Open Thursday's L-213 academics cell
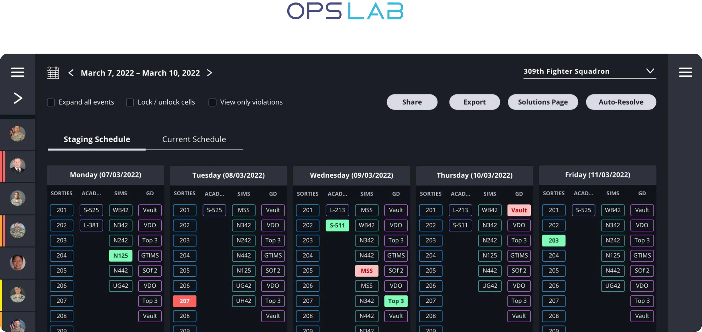702x332 pixels. pyautogui.click(x=460, y=210)
